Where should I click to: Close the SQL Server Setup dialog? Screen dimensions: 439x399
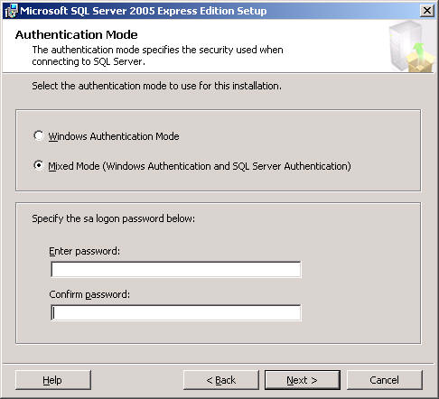[427, 11]
